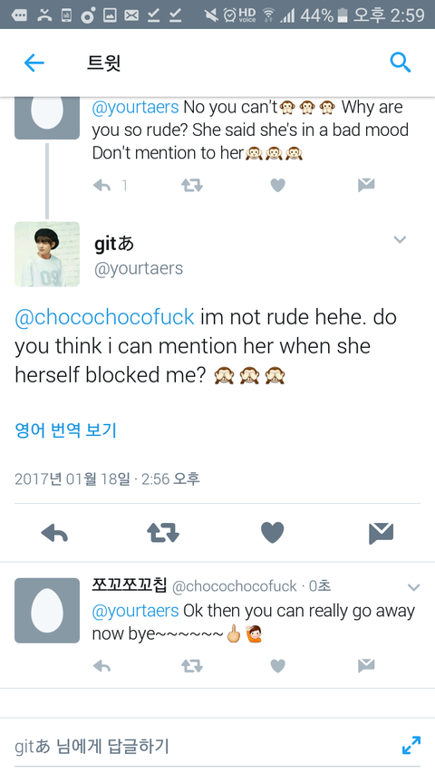Like the top tweet in thread
This screenshot has width=435, height=773.
point(278,186)
